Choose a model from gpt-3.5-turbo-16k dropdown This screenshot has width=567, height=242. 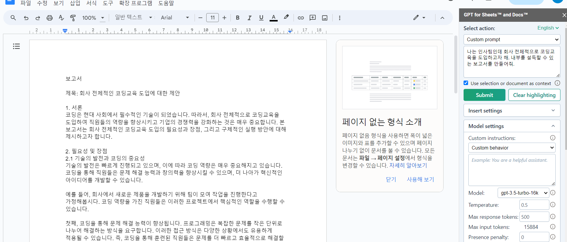pyautogui.click(x=523, y=193)
